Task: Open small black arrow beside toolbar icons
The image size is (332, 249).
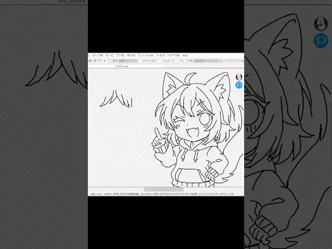Action: click(x=104, y=61)
